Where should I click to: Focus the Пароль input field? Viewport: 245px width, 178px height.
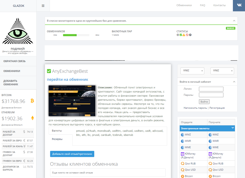(211, 95)
